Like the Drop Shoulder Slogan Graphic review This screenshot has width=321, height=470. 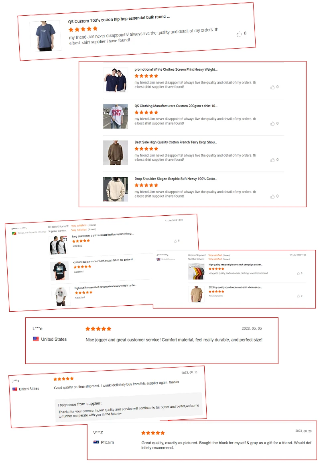(272, 196)
